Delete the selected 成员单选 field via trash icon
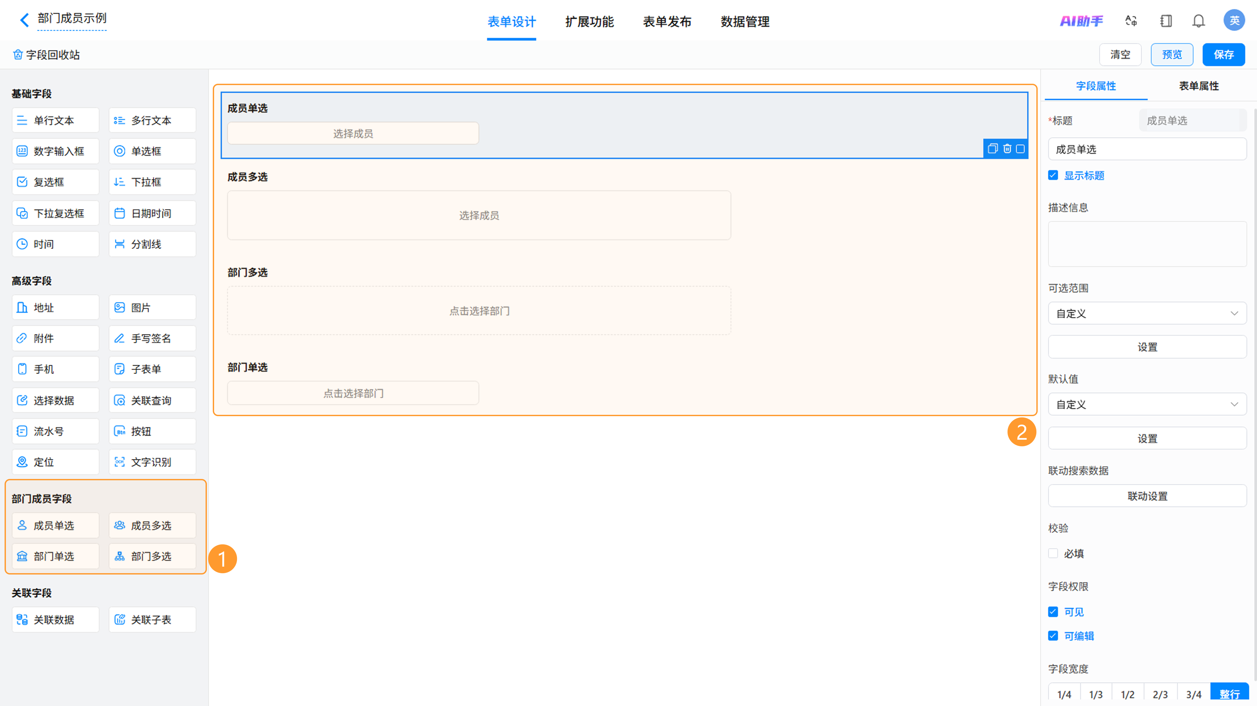This screenshot has width=1257, height=706. tap(1007, 149)
